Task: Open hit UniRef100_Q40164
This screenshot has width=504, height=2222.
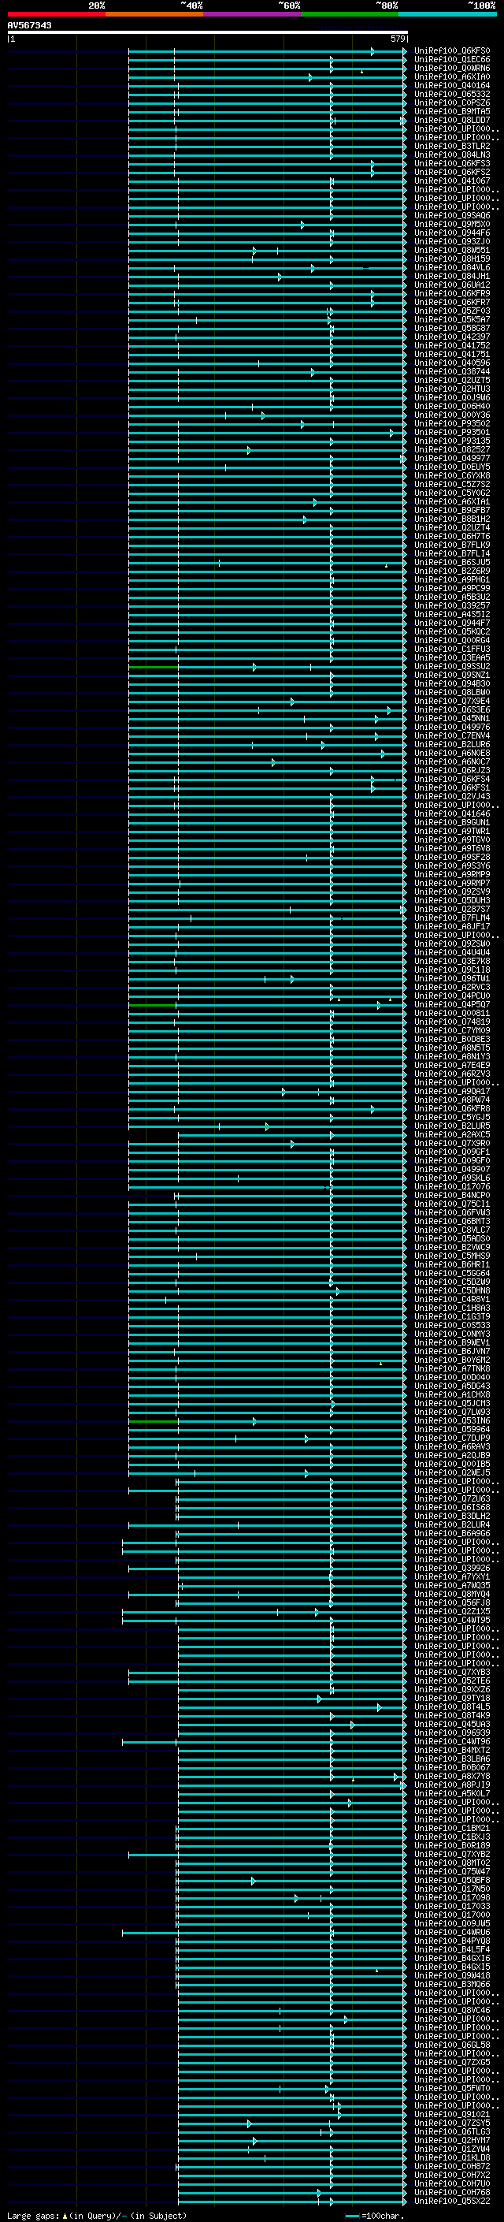Action: click(452, 85)
